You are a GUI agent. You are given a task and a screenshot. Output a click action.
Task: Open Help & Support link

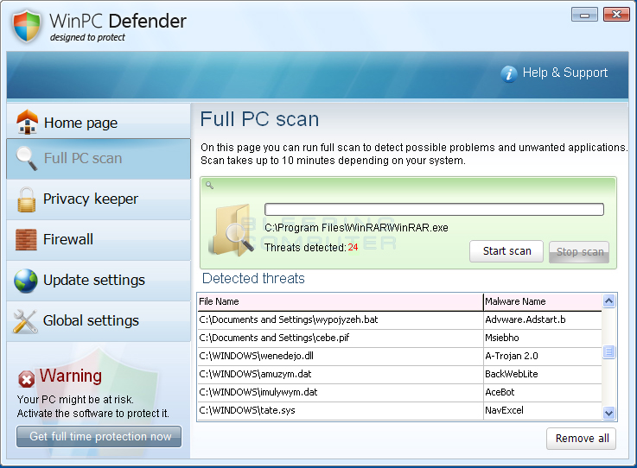[x=564, y=73]
